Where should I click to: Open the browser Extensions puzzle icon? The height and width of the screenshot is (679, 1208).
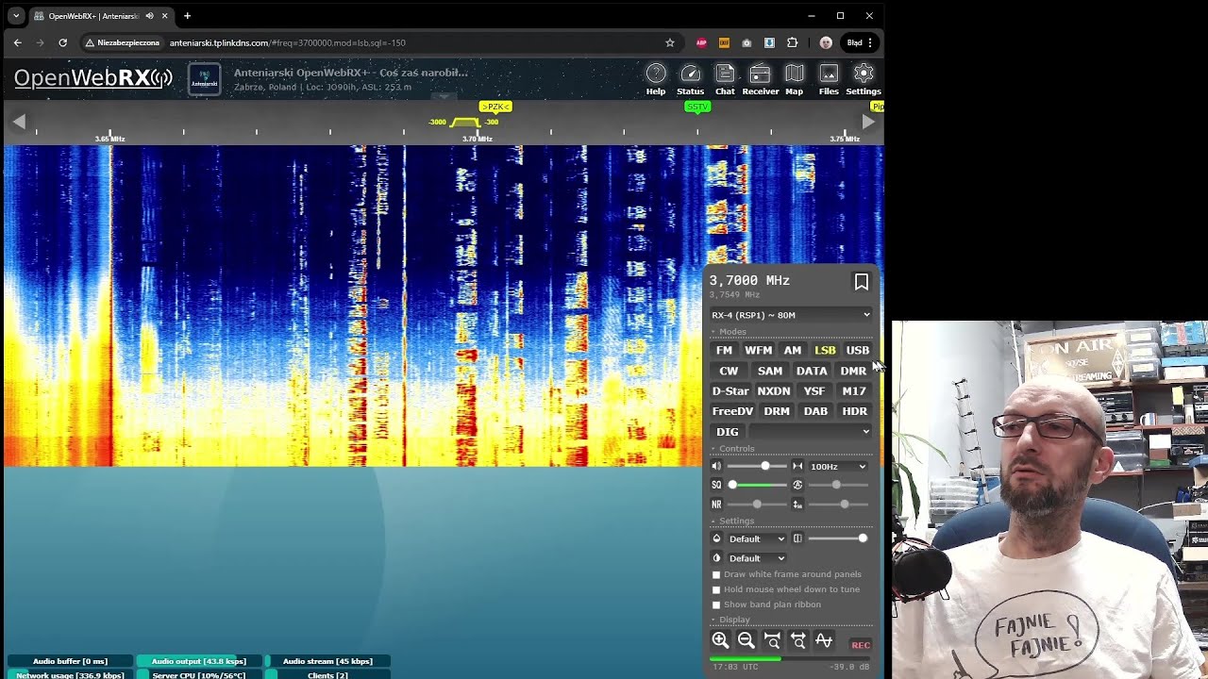click(x=792, y=42)
